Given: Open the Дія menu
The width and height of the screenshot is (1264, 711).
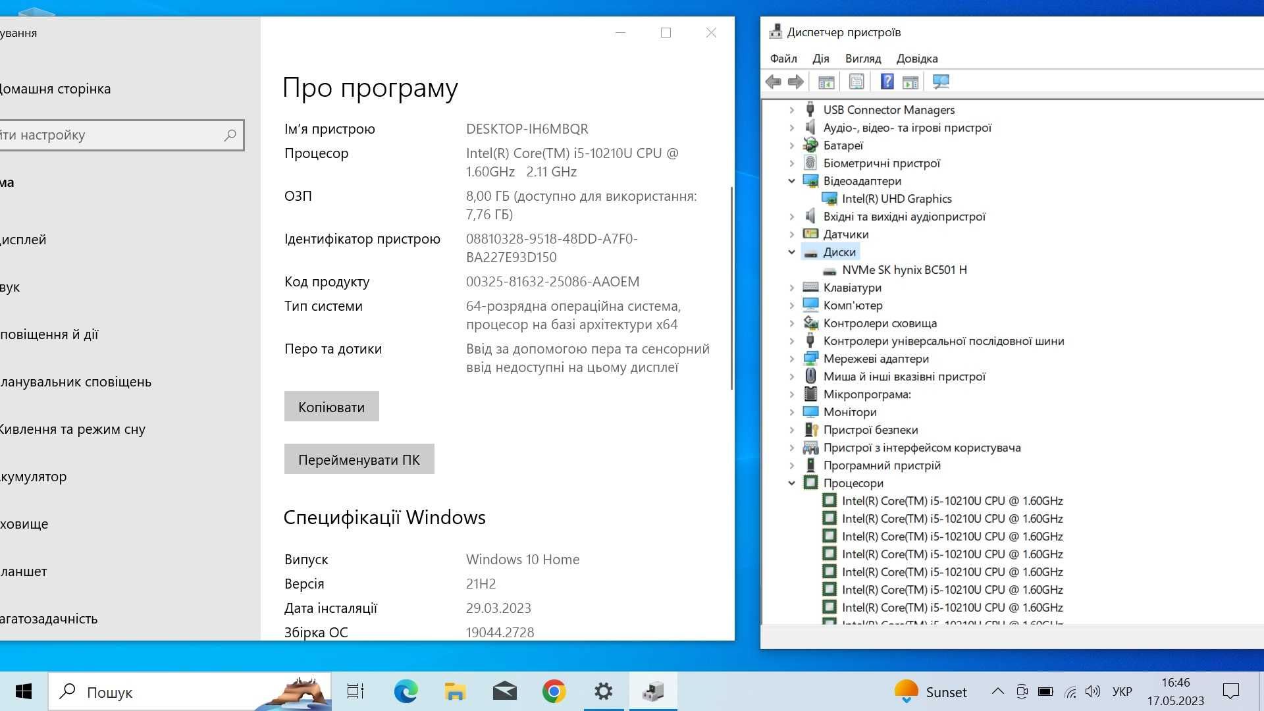Looking at the screenshot, I should click(821, 59).
